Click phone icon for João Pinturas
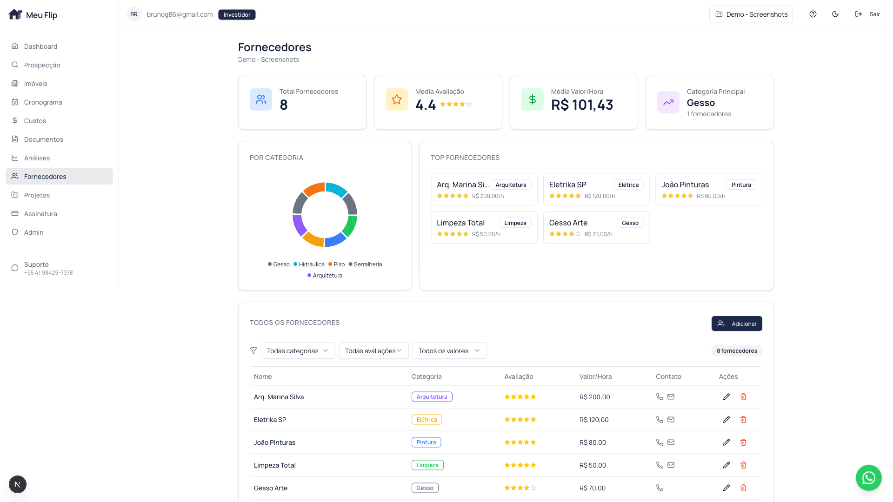The image size is (893, 502). (660, 443)
